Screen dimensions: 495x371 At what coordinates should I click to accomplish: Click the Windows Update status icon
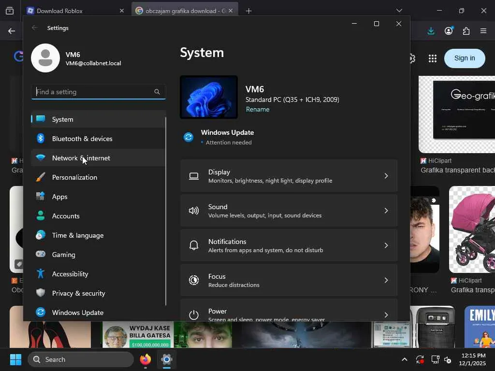[x=189, y=137]
